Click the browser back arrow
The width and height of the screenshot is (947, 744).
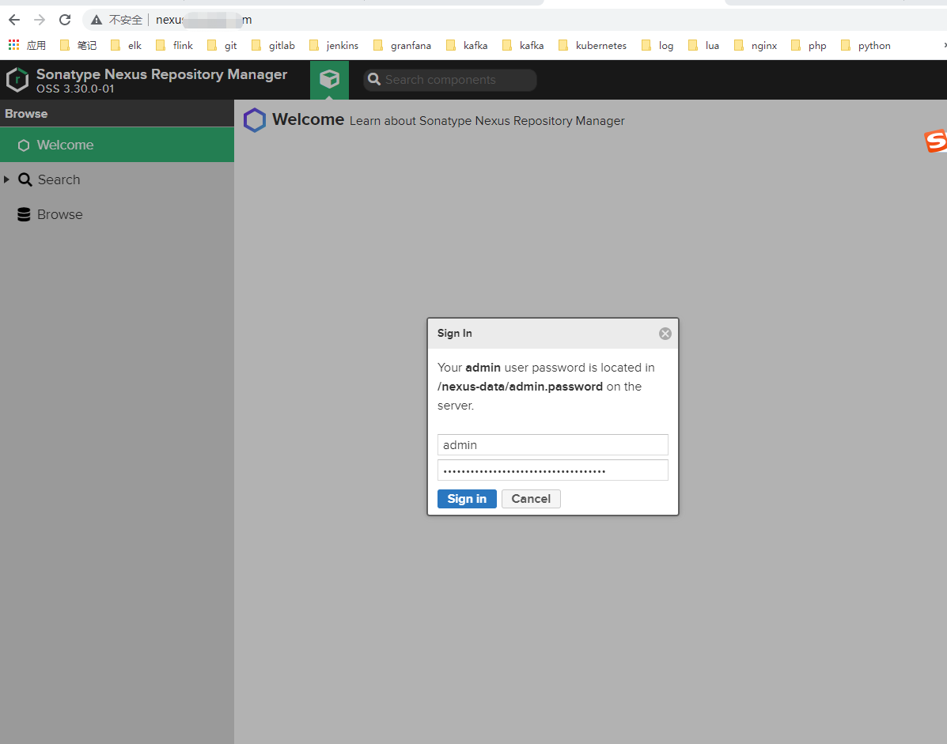point(14,20)
